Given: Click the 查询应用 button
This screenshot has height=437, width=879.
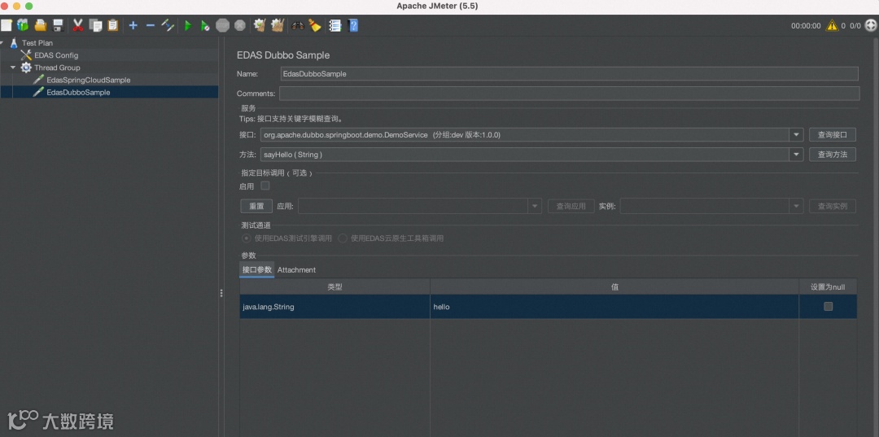Looking at the screenshot, I should tap(571, 206).
